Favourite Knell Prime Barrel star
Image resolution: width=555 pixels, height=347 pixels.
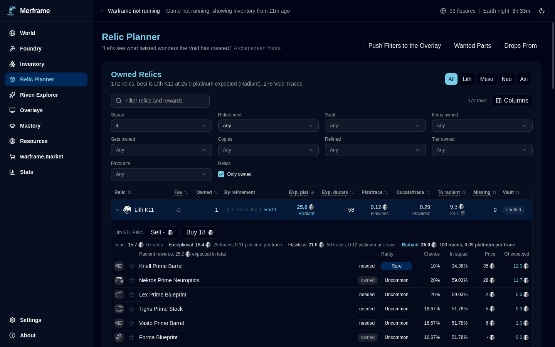click(x=131, y=266)
